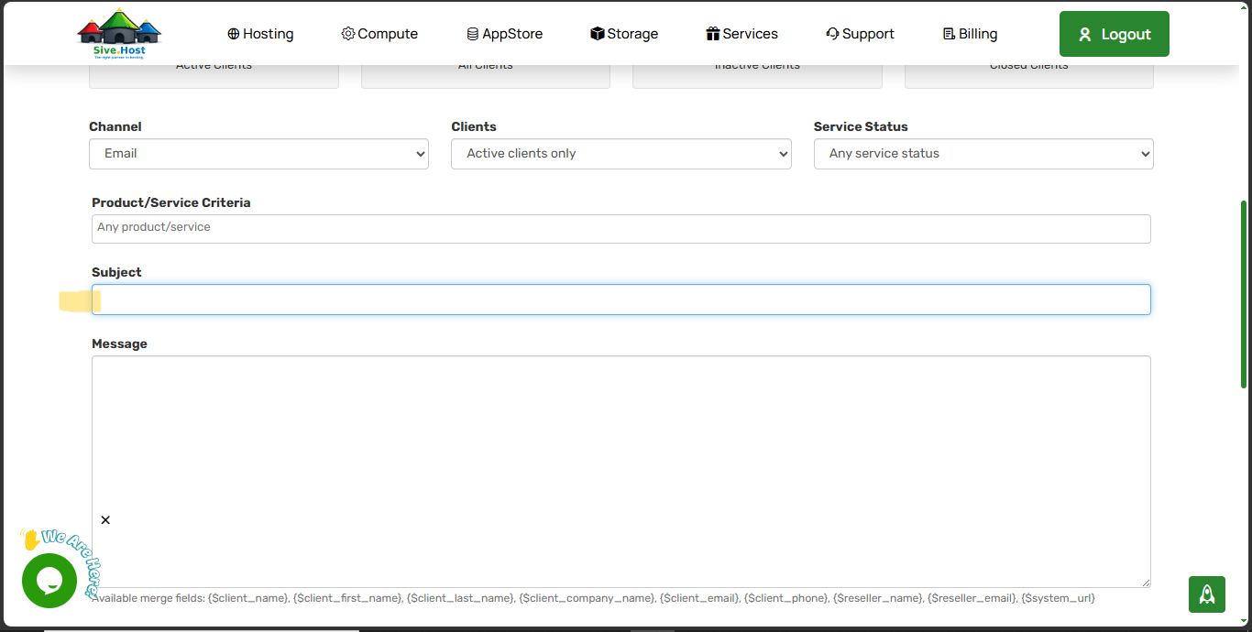Open the Services menu

point(741,34)
